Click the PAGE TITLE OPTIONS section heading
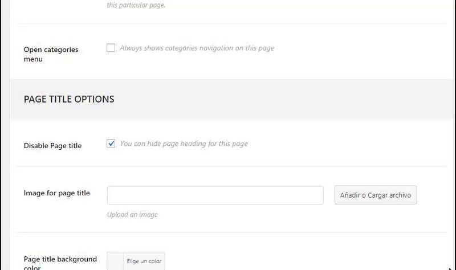This screenshot has height=270, width=456. pos(69,99)
